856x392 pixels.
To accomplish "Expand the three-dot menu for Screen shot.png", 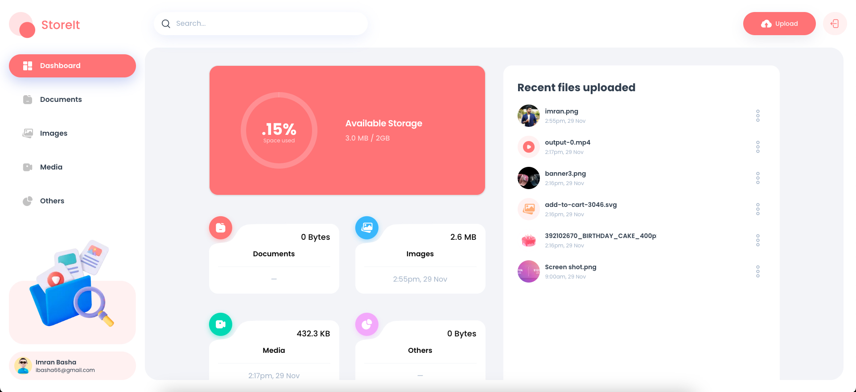I will click(757, 271).
